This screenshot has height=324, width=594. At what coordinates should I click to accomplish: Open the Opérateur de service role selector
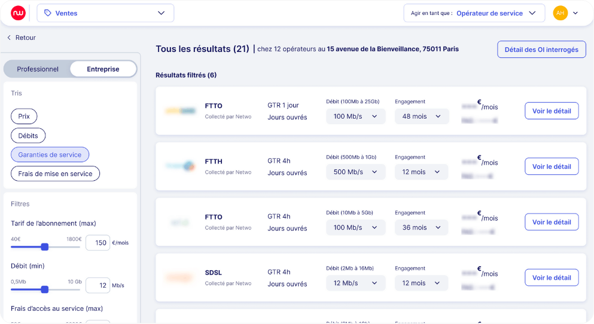[x=474, y=13]
